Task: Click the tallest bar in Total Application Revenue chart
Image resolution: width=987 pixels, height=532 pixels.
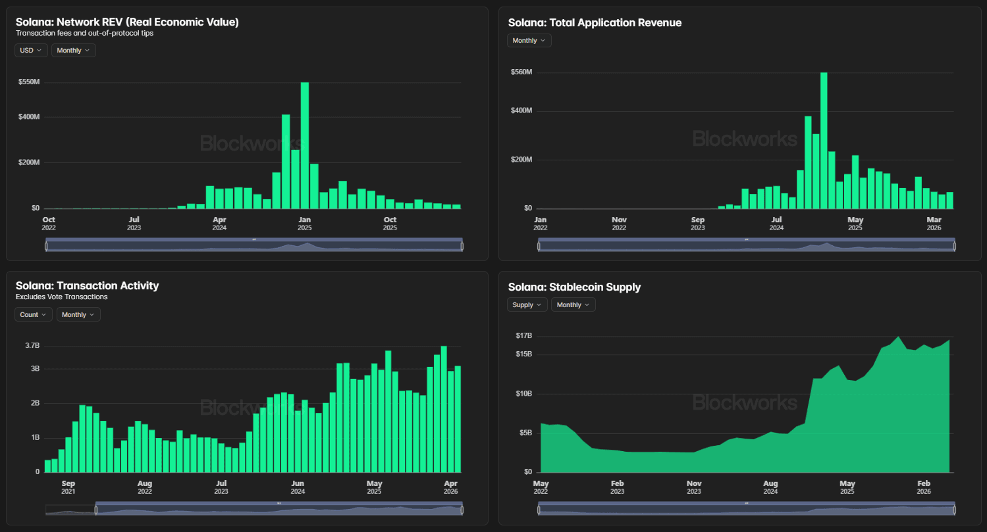Action: (824, 141)
